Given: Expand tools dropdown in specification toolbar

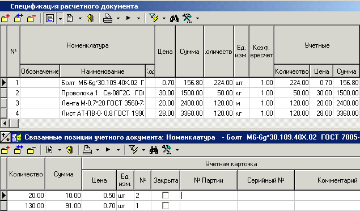Looking at the screenshot, I should click(x=197, y=18).
